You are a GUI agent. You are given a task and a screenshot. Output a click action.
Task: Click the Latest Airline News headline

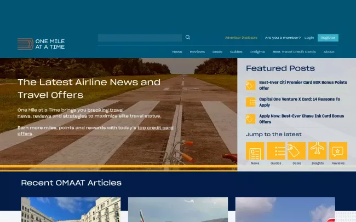click(89, 89)
